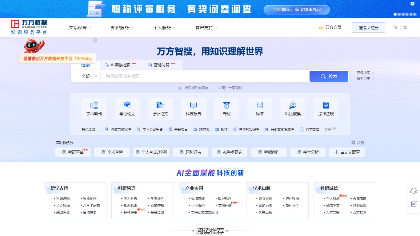
Task: Open 基金资助 under 科研管理
Action: click(x=157, y=212)
